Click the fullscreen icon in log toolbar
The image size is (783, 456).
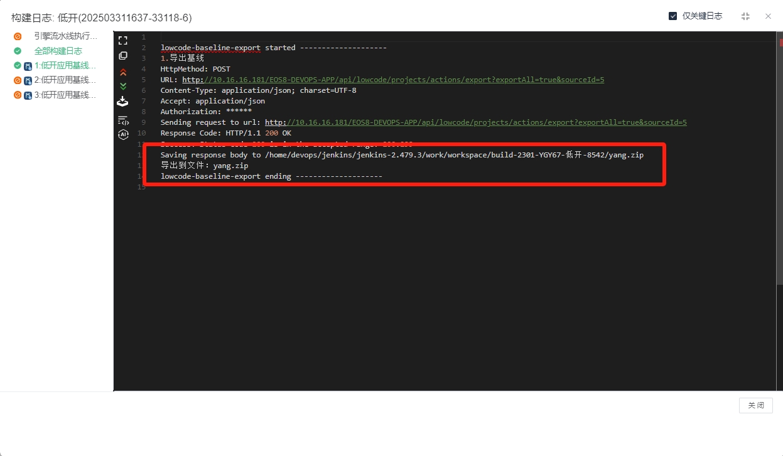(123, 41)
